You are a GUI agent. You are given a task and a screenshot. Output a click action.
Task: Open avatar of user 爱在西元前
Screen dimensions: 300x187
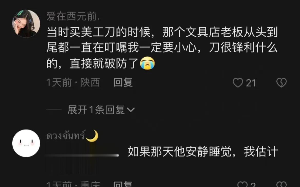pos(26,24)
